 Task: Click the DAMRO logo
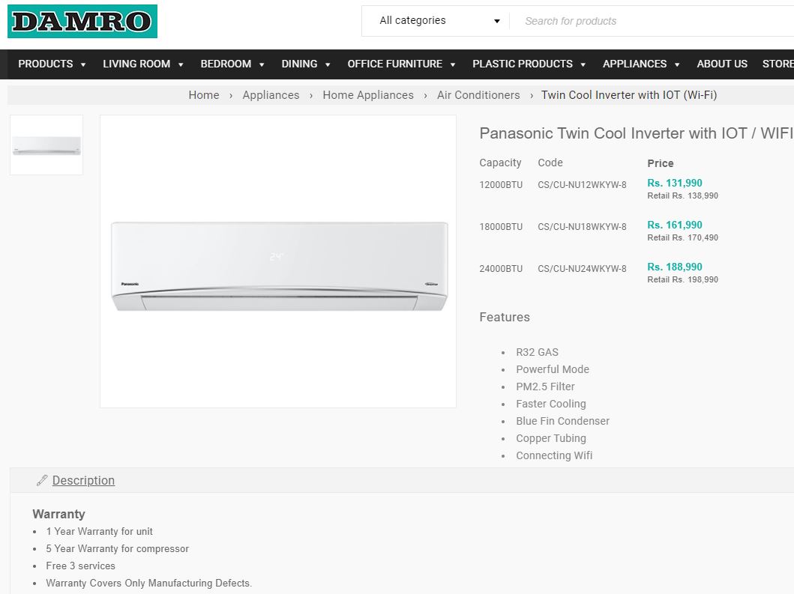click(x=82, y=21)
